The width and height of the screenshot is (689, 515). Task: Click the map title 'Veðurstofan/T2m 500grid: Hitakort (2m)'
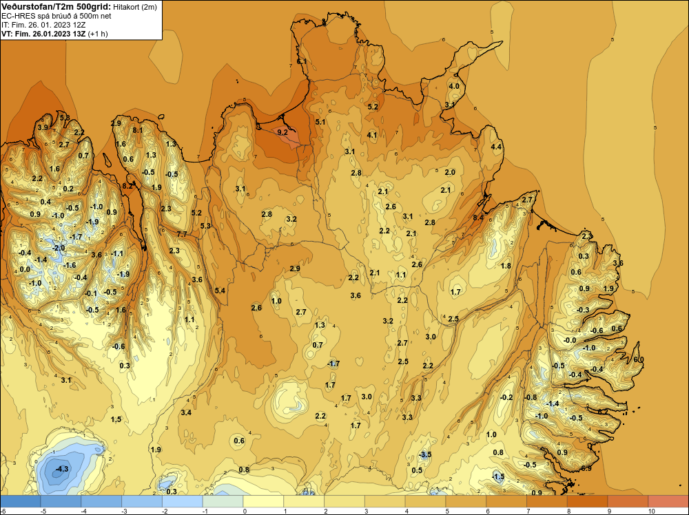click(x=79, y=7)
